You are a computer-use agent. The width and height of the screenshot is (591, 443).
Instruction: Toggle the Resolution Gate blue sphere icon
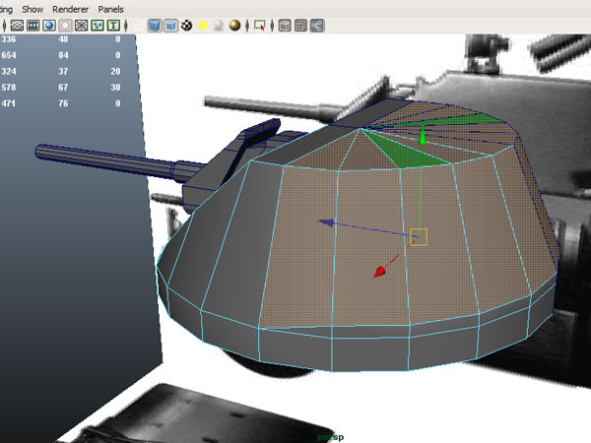click(48, 25)
